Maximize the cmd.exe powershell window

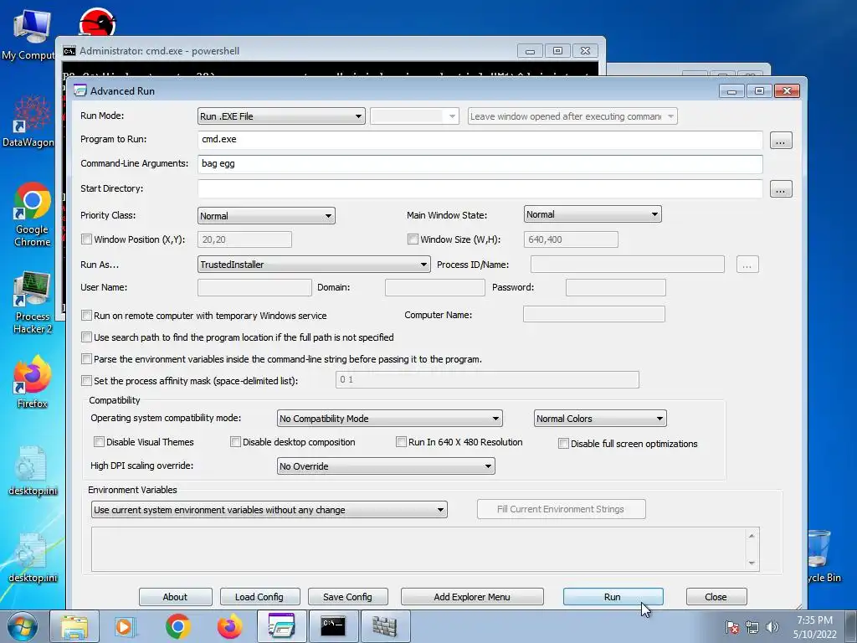(557, 51)
